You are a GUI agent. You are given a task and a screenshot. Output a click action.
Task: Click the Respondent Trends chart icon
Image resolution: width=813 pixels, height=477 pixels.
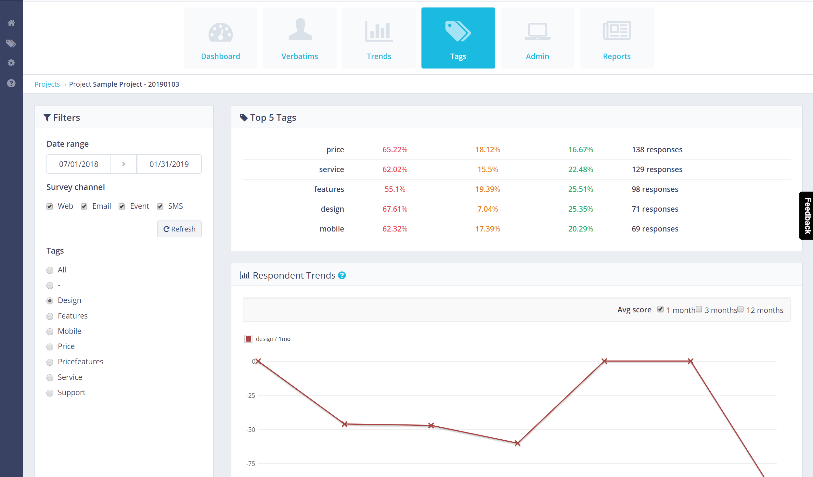245,275
